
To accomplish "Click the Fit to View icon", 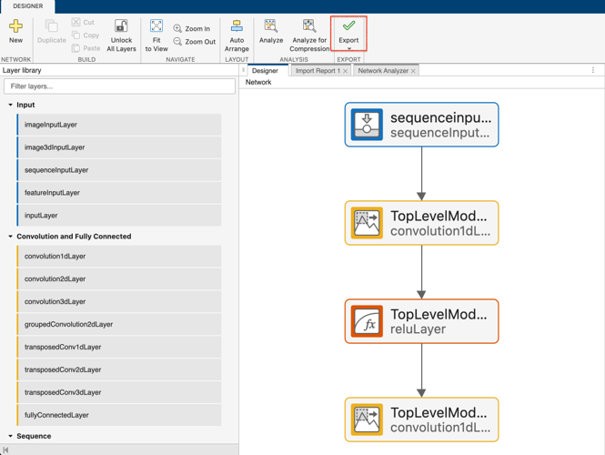I will [156, 25].
